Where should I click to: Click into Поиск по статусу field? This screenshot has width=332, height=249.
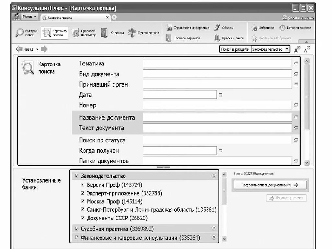coord(218,140)
